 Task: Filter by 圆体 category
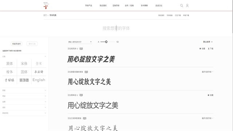(x=24, y=72)
